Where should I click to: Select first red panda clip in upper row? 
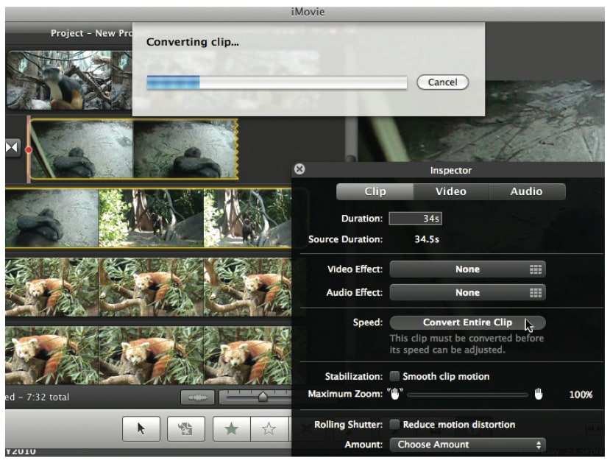point(52,287)
